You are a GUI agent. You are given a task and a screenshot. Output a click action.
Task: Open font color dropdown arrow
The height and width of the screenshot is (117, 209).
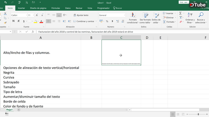44,21
